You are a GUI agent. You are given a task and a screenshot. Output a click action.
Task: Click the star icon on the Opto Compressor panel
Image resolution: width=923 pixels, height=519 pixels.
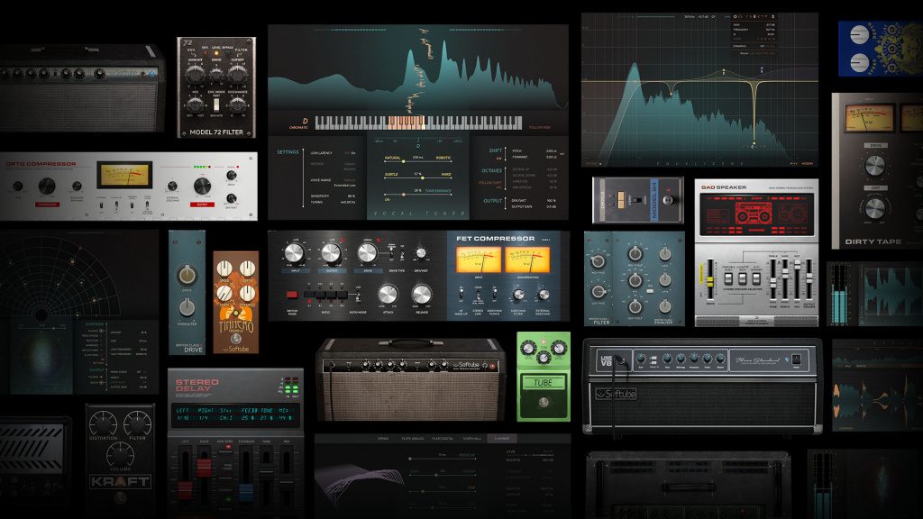[x=249, y=156]
